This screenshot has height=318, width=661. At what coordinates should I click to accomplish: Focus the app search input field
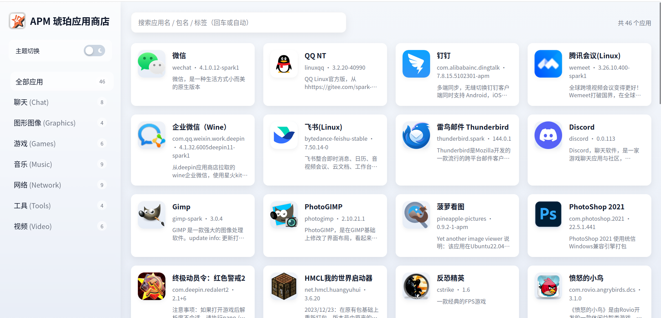pyautogui.click(x=238, y=23)
